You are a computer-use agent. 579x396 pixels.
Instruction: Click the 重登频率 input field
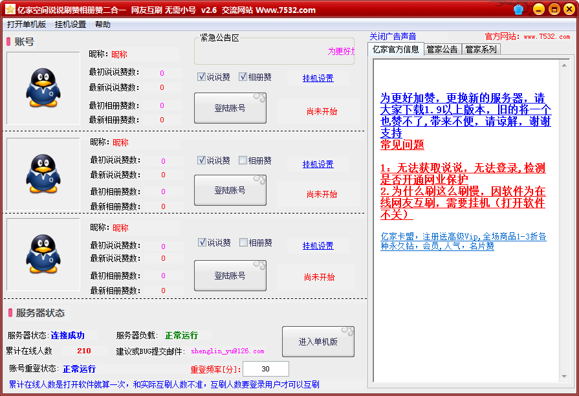pyautogui.click(x=265, y=369)
